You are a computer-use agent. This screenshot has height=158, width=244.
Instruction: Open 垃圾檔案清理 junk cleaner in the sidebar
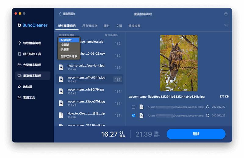(30, 43)
